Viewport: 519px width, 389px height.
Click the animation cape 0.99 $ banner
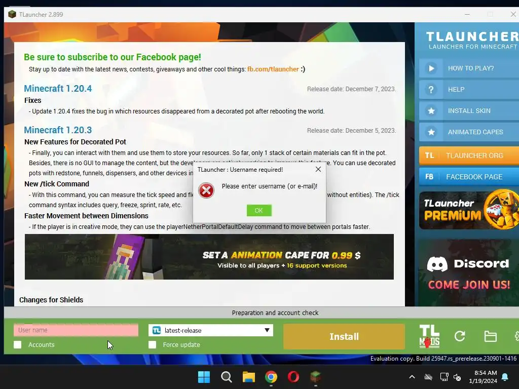point(209,257)
